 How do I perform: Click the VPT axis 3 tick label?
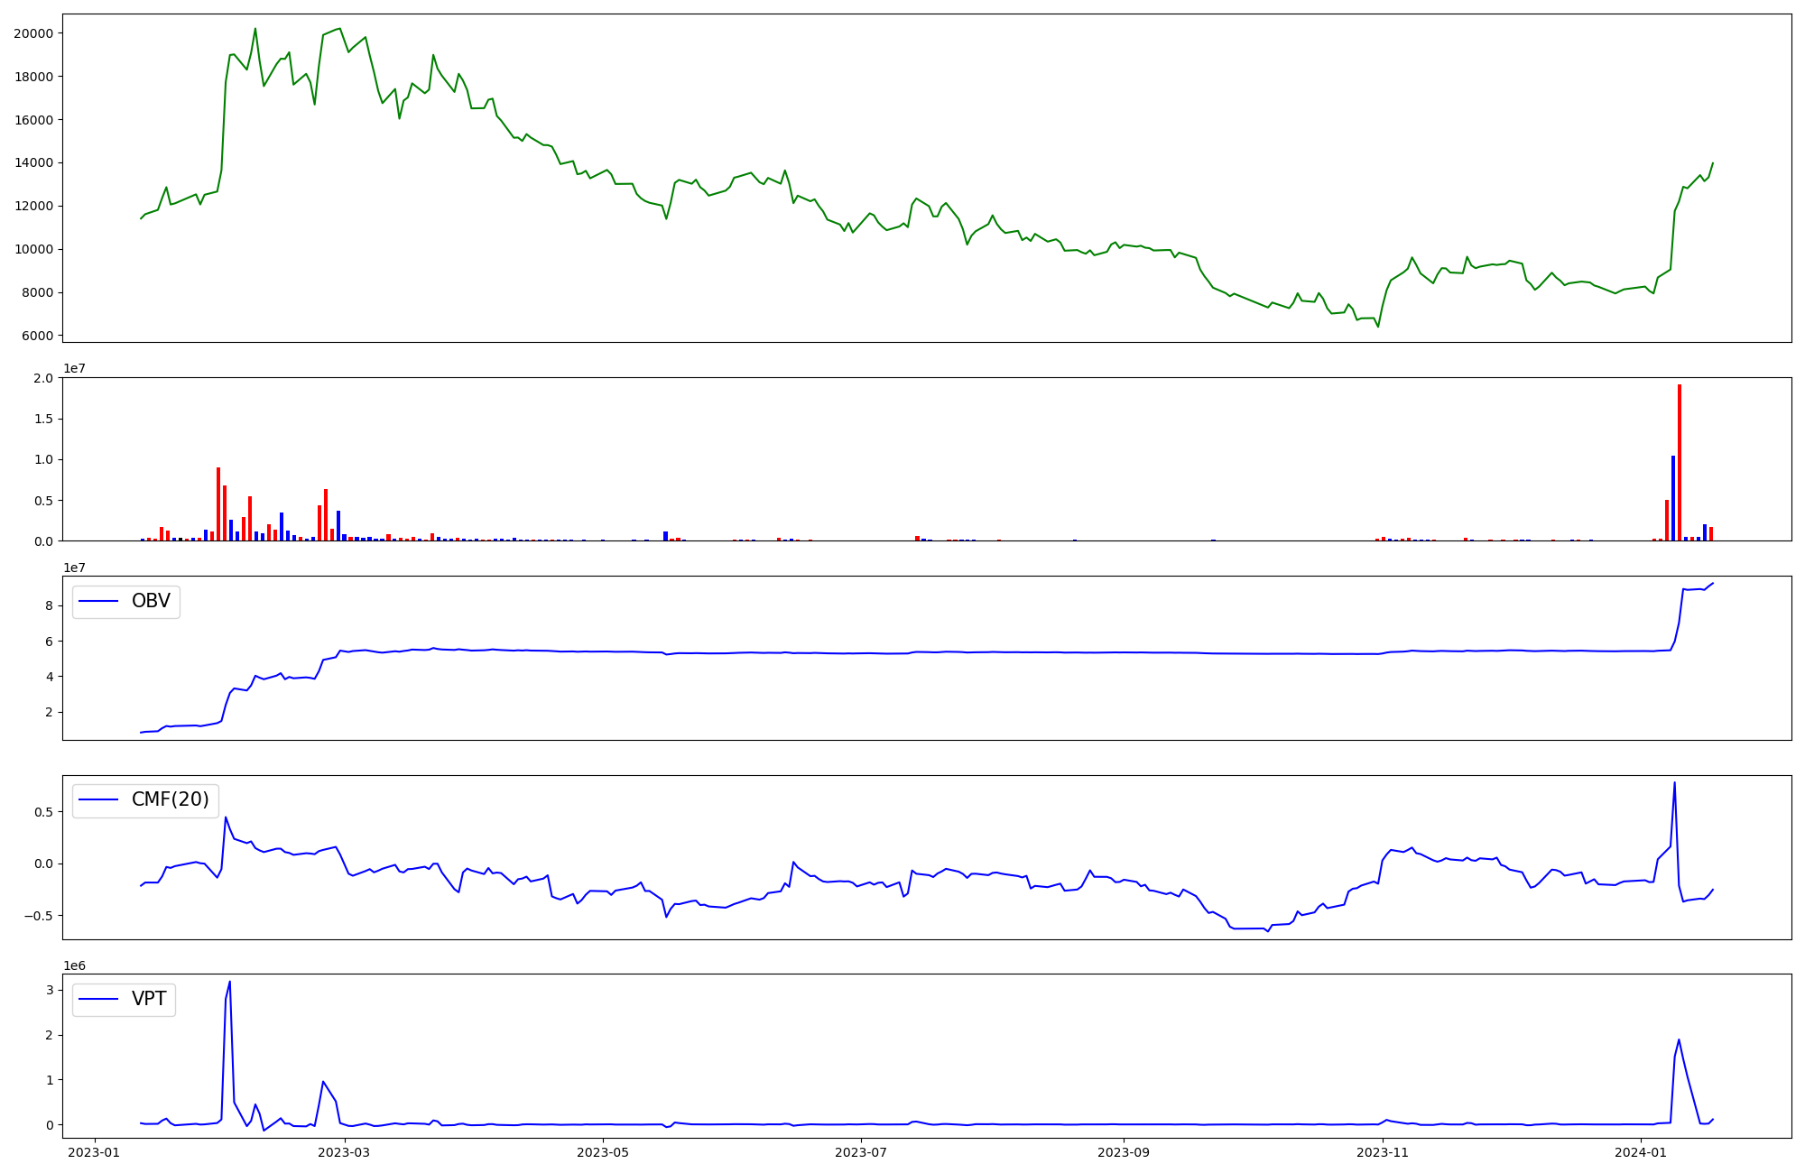(49, 990)
